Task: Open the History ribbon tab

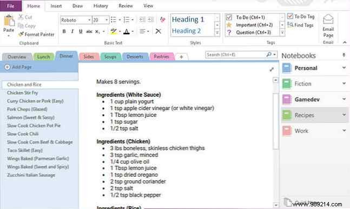Action: (101, 6)
